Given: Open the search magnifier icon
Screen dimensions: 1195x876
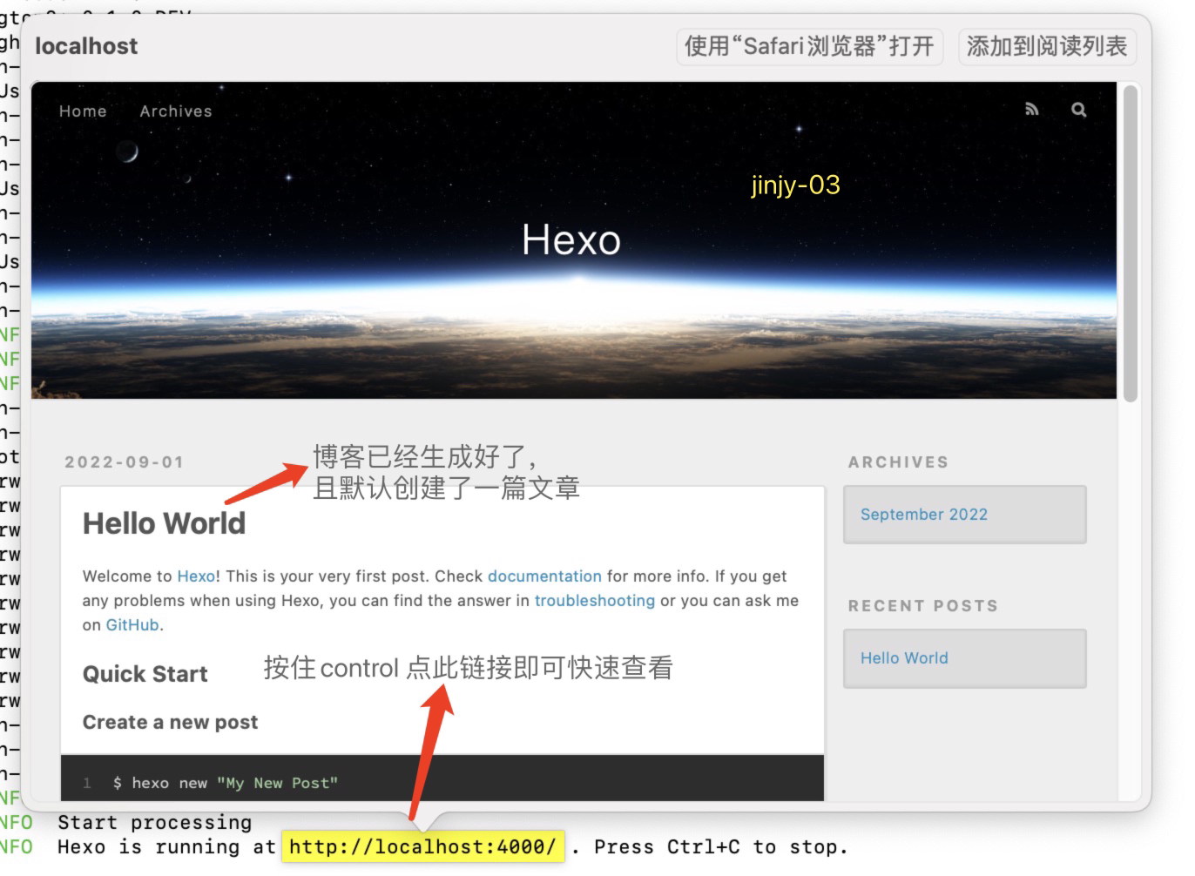Looking at the screenshot, I should coord(1079,110).
